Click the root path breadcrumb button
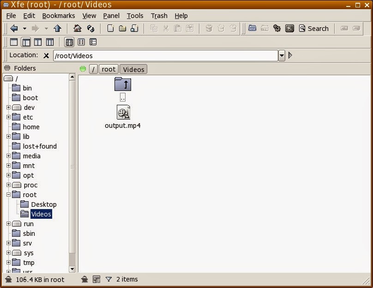Screen dimensions: 373x288 (108, 69)
